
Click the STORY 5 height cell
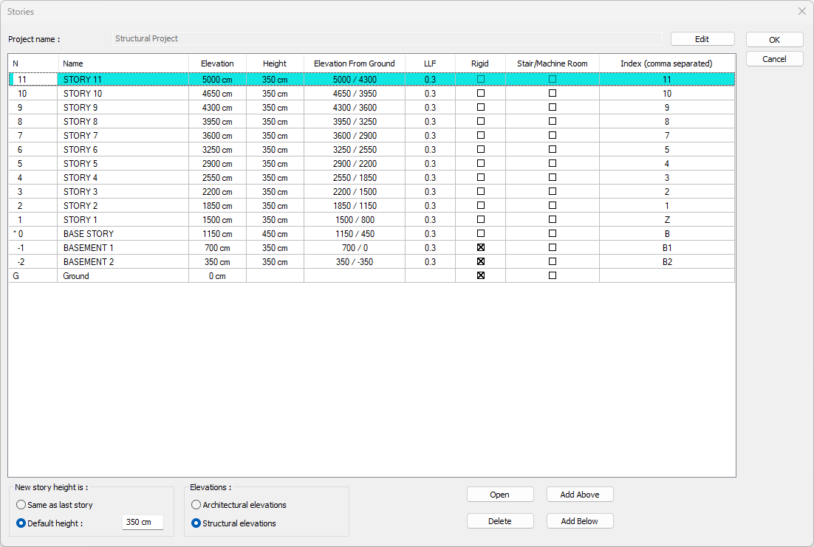click(275, 164)
